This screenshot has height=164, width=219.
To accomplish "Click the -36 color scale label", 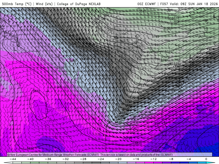I will 48,159.
